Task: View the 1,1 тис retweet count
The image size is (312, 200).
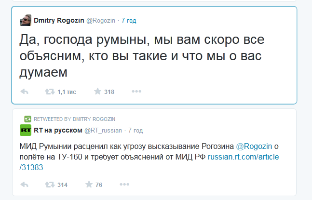Action: pos(67,92)
